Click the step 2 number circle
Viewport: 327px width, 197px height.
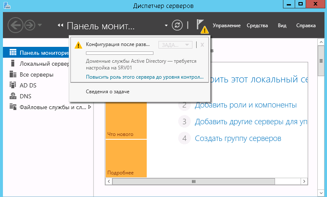point(184,105)
